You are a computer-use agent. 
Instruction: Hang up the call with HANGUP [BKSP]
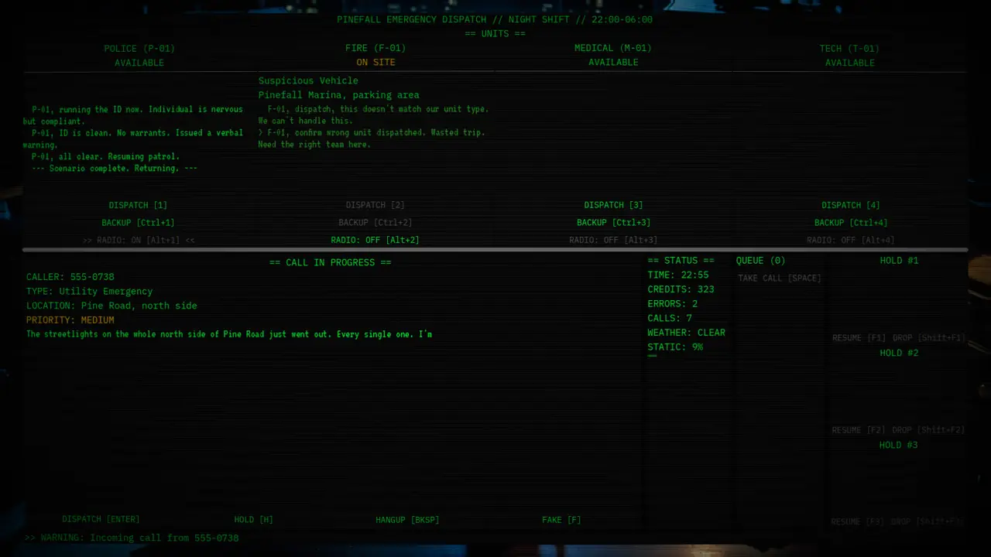[407, 520]
